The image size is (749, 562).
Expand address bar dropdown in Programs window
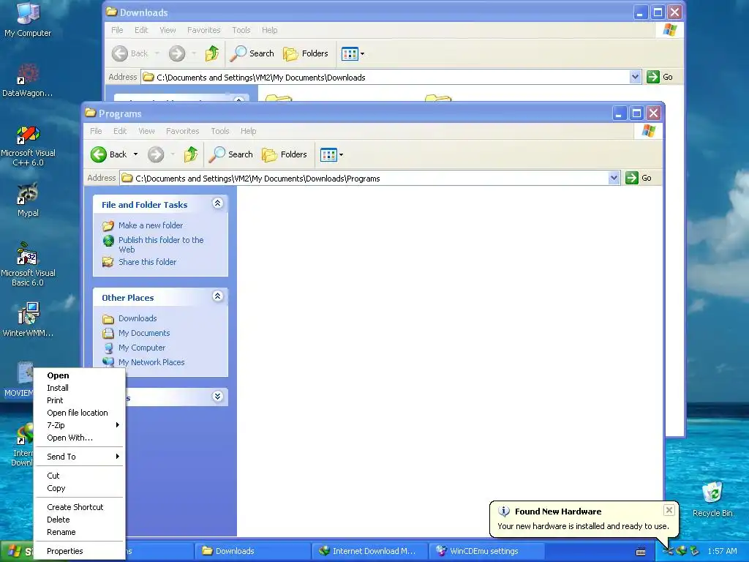614,179
